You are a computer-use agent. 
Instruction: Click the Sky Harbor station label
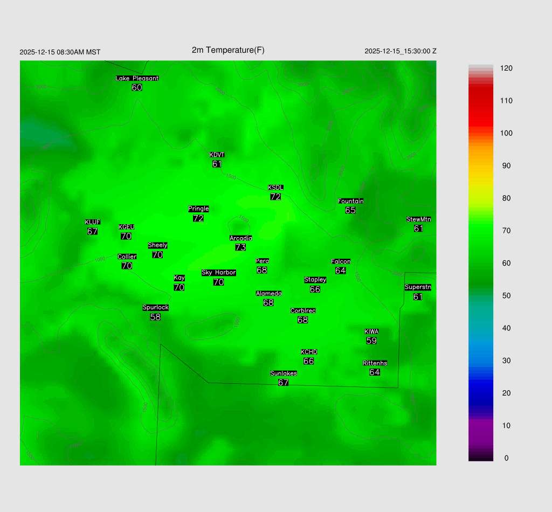218,273
